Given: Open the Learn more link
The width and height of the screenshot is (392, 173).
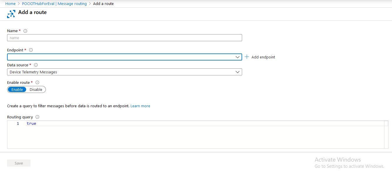Looking at the screenshot, I should tap(140, 106).
